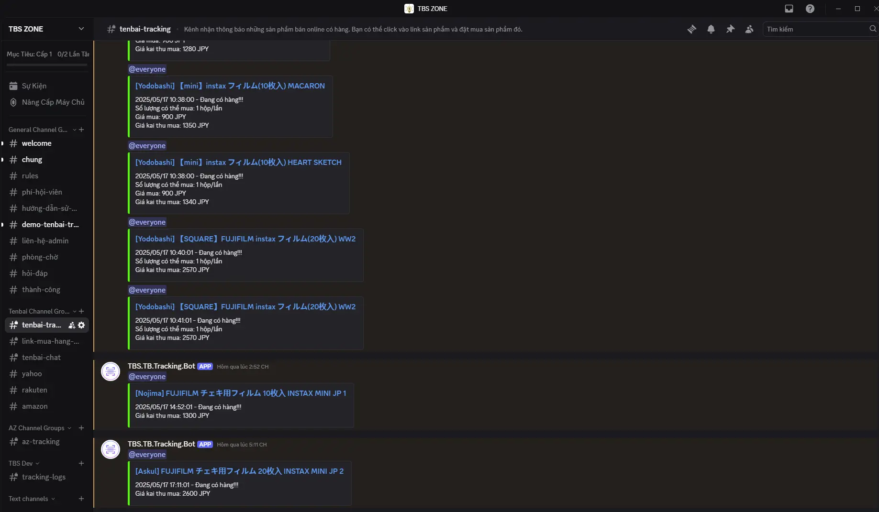Click TBS.TB.Tracking.Bot name on Nojima message

[x=161, y=366]
